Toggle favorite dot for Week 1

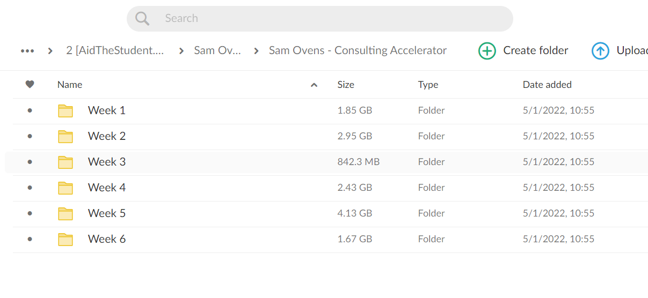coord(30,110)
